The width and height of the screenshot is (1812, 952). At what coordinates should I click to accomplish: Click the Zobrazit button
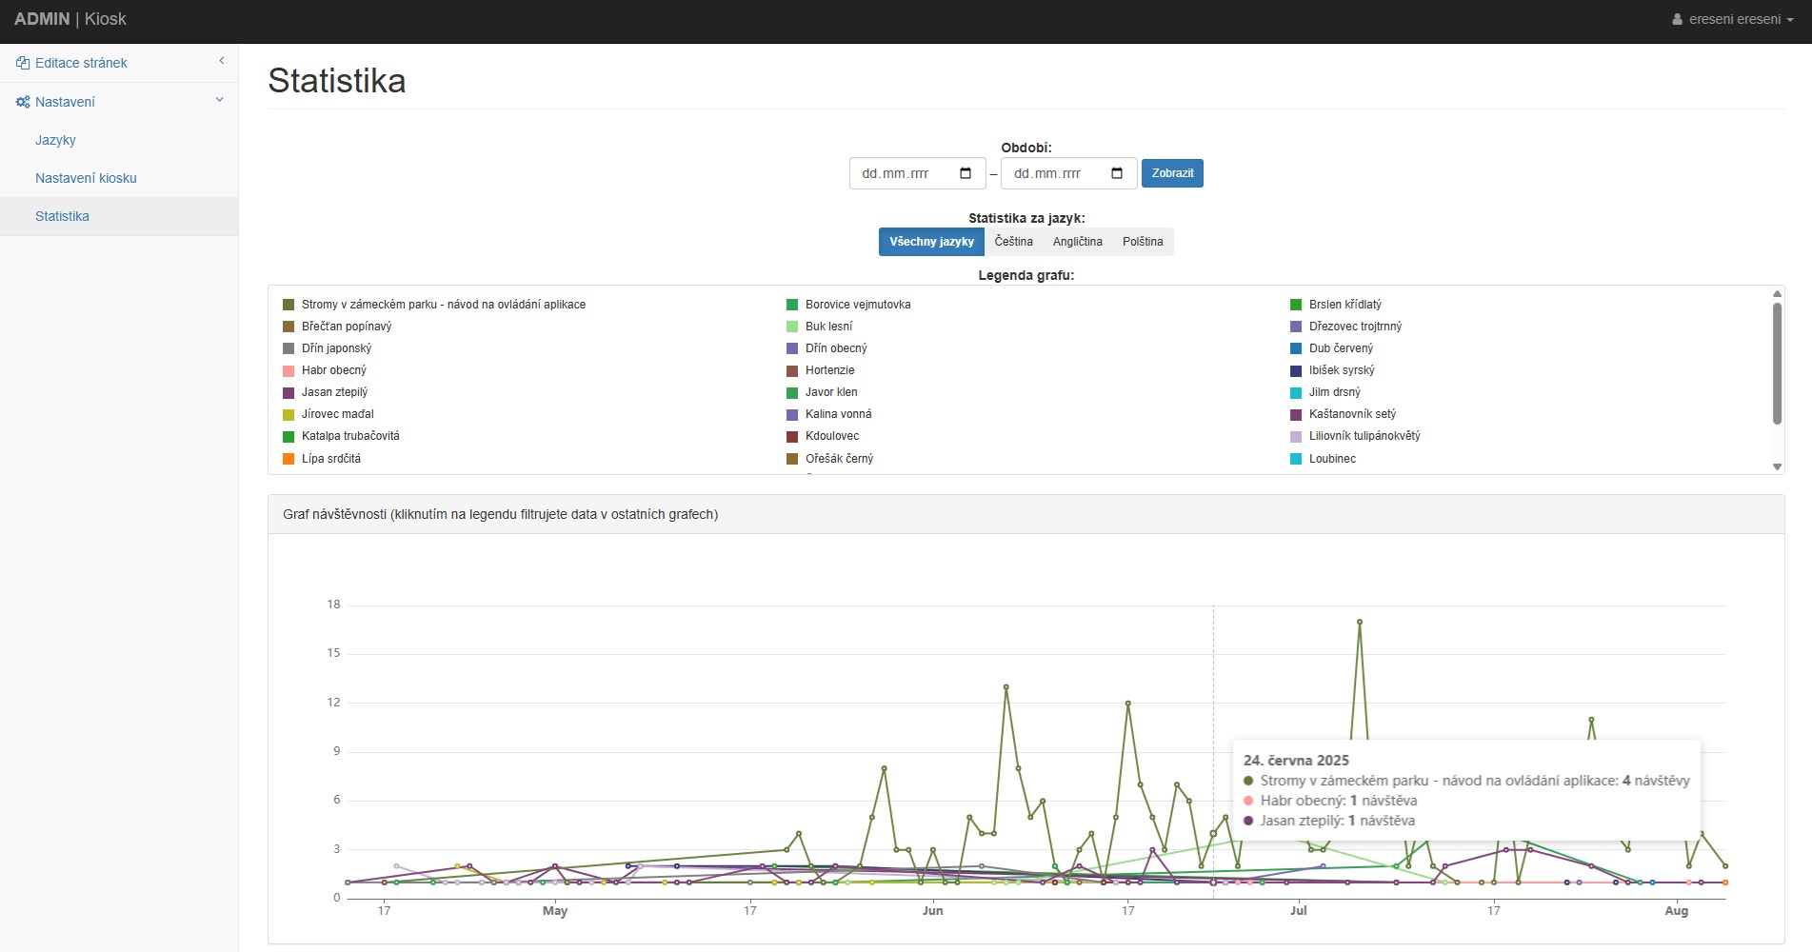pos(1172,173)
